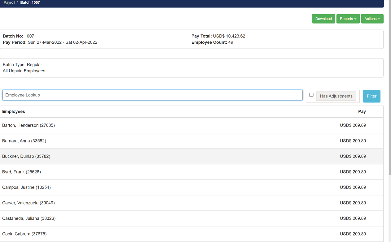The image size is (391, 242).
Task: Open the Actions dropdown menu
Action: coord(372,19)
